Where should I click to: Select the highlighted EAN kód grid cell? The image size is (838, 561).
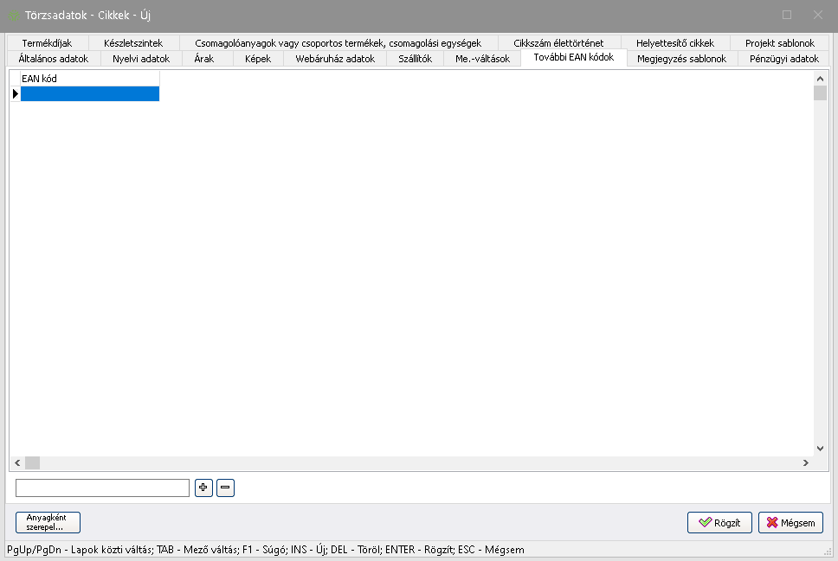click(x=89, y=94)
